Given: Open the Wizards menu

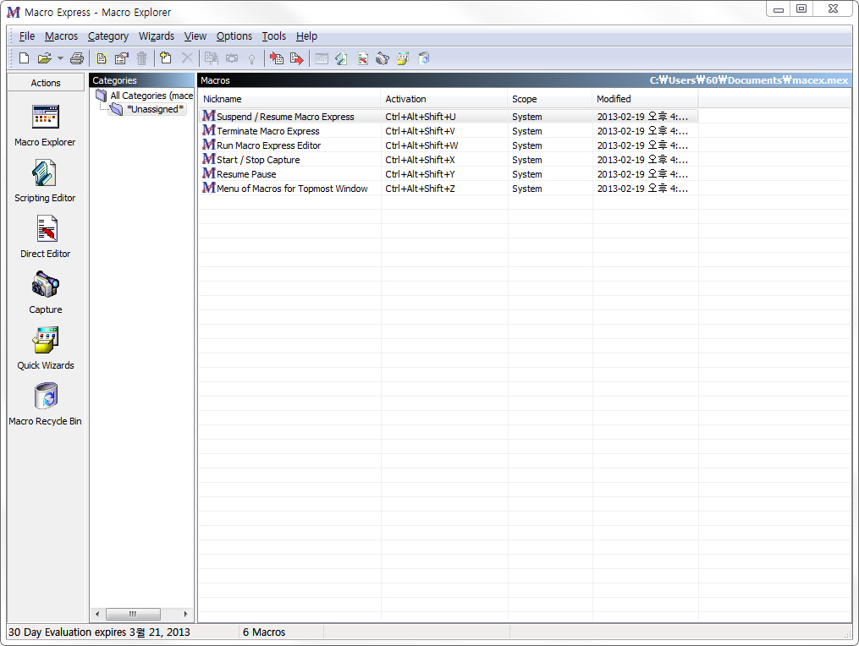Looking at the screenshot, I should point(156,36).
